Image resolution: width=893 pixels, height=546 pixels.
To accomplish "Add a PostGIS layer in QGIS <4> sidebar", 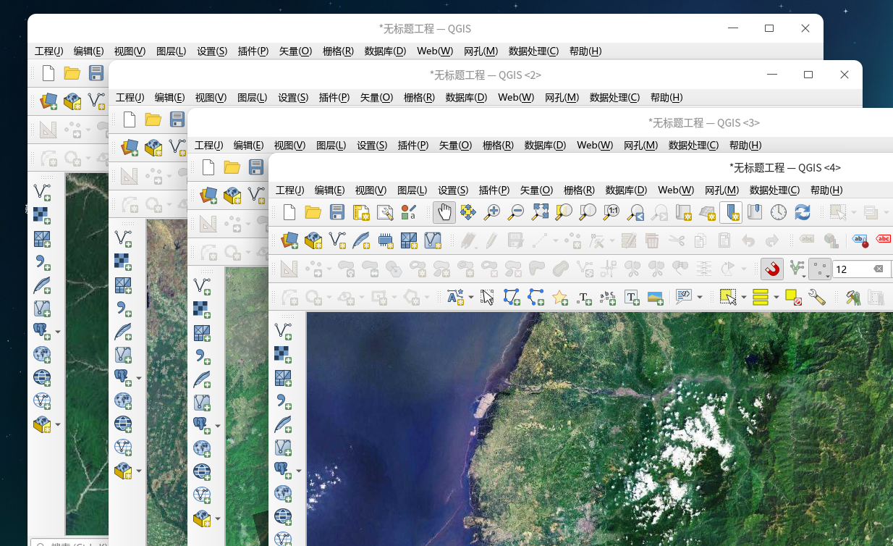I will pyautogui.click(x=282, y=470).
